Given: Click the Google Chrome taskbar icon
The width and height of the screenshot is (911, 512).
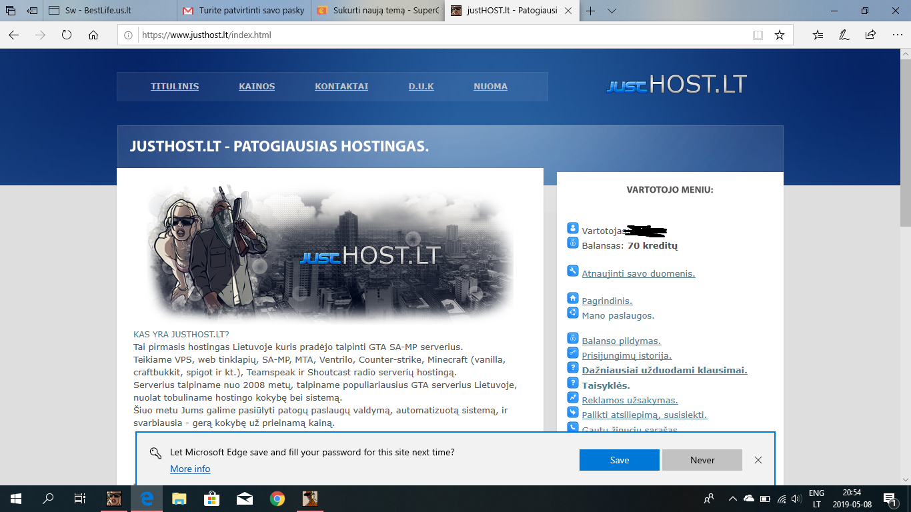Looking at the screenshot, I should pos(277,499).
